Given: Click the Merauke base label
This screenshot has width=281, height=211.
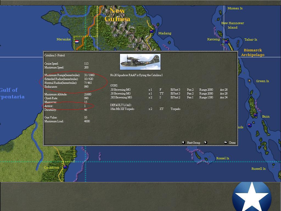Looking at the screenshot, I should click(x=64, y=39).
